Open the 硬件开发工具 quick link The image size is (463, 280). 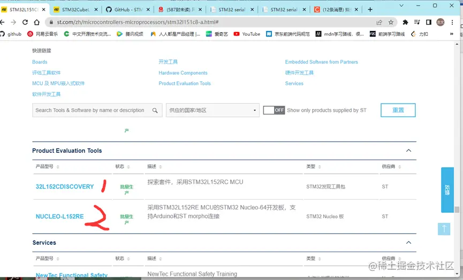point(299,73)
